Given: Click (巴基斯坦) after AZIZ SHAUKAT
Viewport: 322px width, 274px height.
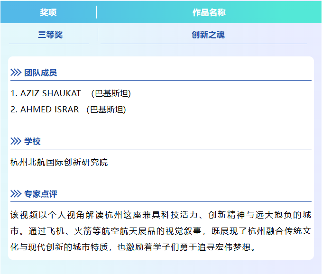Looking at the screenshot, I should (111, 93).
